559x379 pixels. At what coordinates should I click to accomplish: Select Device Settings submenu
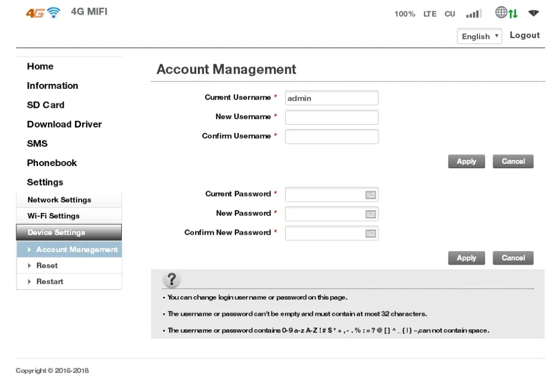point(69,232)
